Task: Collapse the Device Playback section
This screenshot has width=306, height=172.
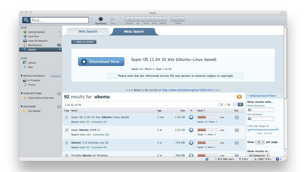Action: click(22, 76)
